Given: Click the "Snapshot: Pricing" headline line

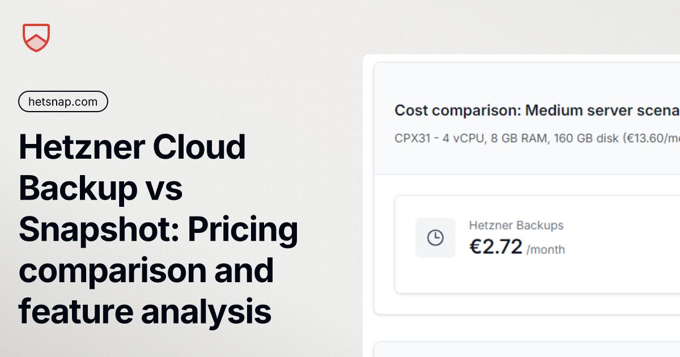Looking at the screenshot, I should [x=159, y=230].
